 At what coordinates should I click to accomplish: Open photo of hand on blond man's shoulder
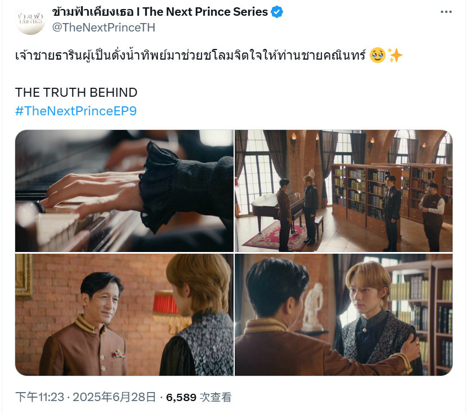click(x=343, y=314)
